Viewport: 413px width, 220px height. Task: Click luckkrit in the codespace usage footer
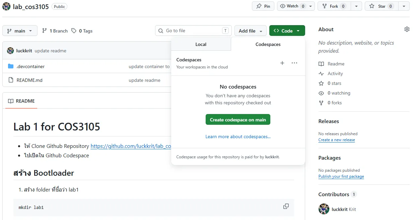click(x=272, y=157)
